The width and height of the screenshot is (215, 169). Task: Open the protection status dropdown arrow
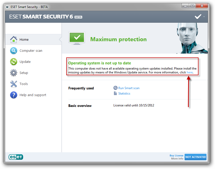(x=203, y=16)
